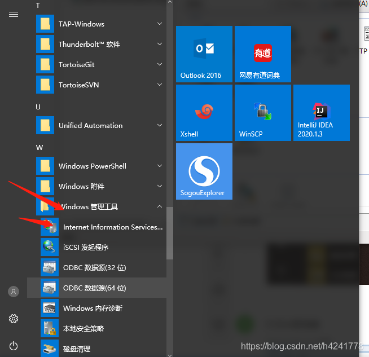The height and width of the screenshot is (357, 369).
Task: Open ODBC 数据源(64 位) entry
Action: click(x=96, y=288)
